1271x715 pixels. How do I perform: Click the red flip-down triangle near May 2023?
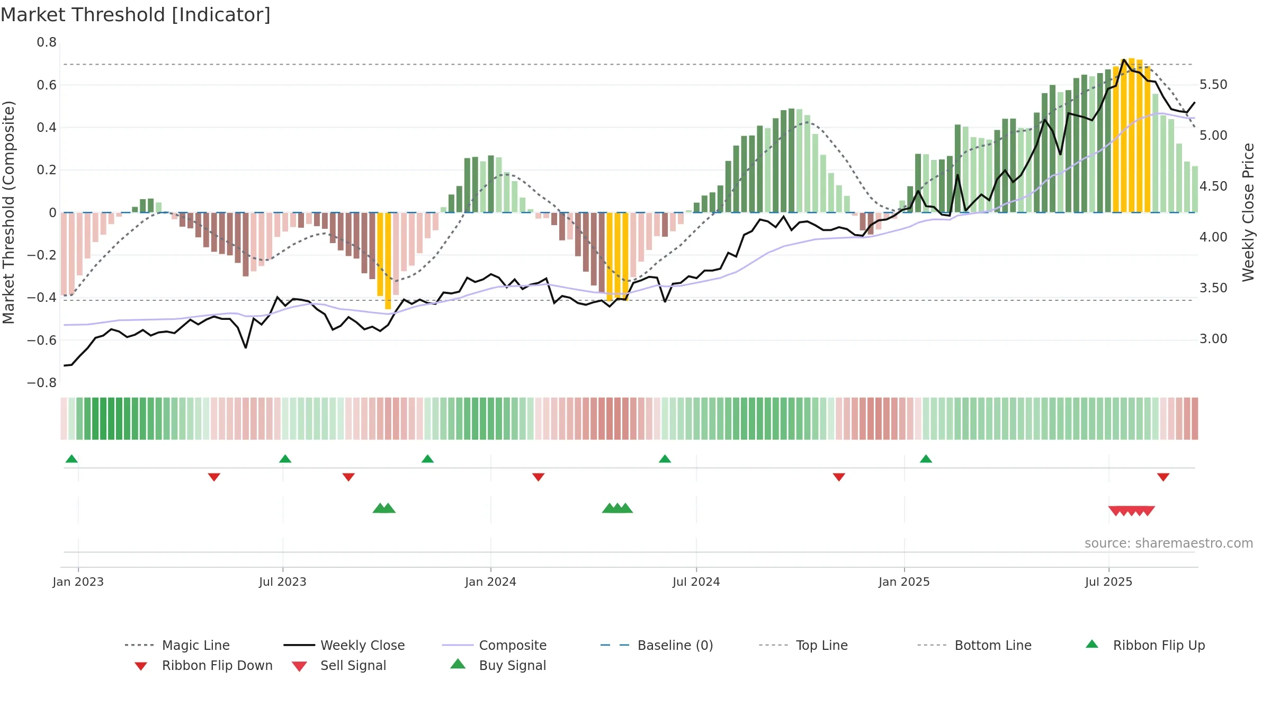[x=214, y=477]
